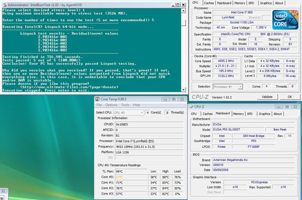The width and height of the screenshot is (302, 200).
Task: Click the Core Voltage value 1.388 V
Action: [x=261, y=27]
